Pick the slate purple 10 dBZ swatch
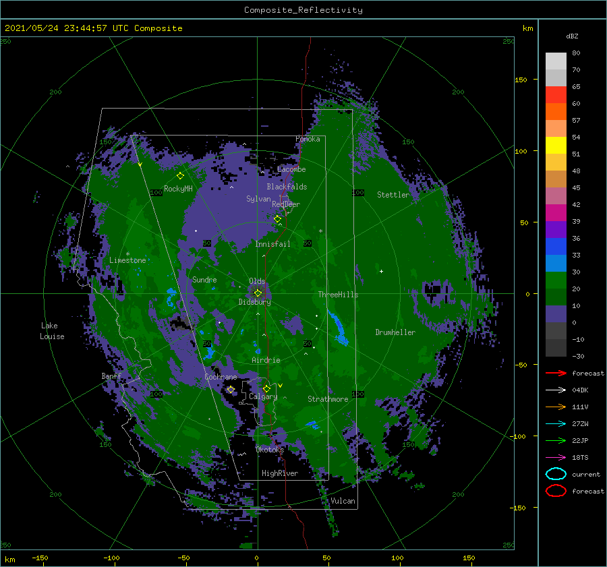The height and width of the screenshot is (567, 607). pos(556,314)
